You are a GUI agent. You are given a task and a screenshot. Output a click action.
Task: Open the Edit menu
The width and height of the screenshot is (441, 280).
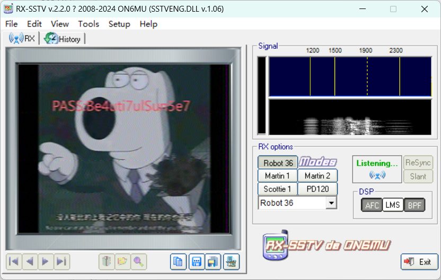(34, 24)
